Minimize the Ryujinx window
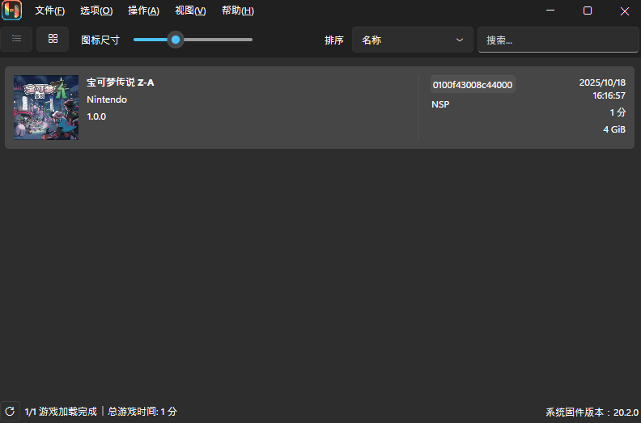Viewport: 641px width, 423px height. pyautogui.click(x=550, y=11)
